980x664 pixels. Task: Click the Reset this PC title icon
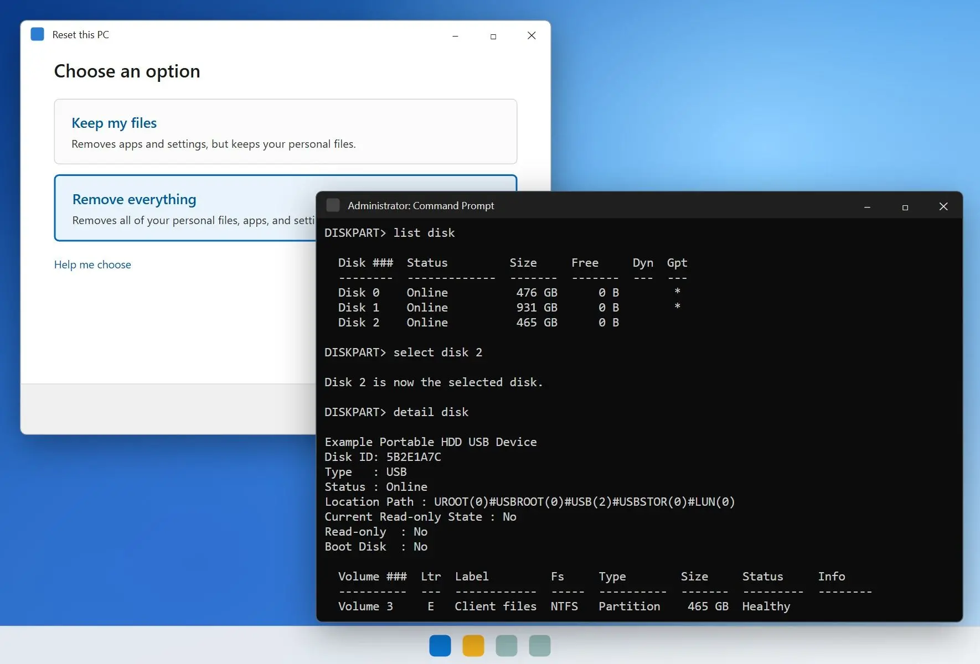[37, 34]
